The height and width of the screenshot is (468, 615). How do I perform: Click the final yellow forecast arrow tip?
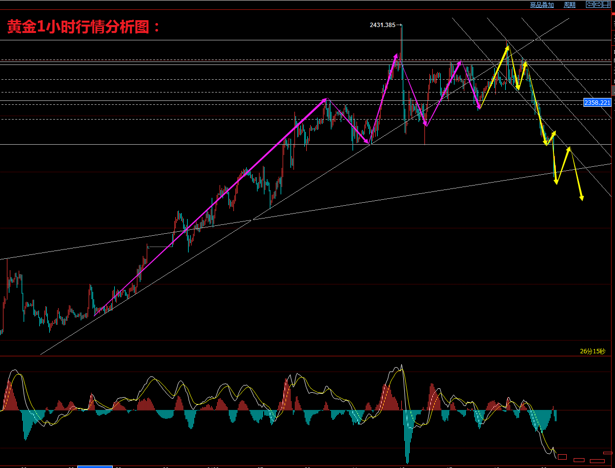582,199
